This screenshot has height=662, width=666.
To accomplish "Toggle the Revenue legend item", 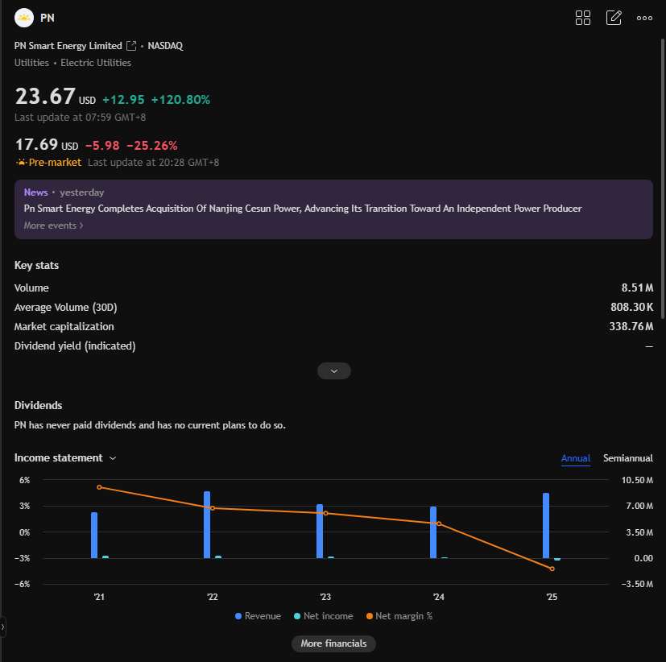I will (x=258, y=616).
